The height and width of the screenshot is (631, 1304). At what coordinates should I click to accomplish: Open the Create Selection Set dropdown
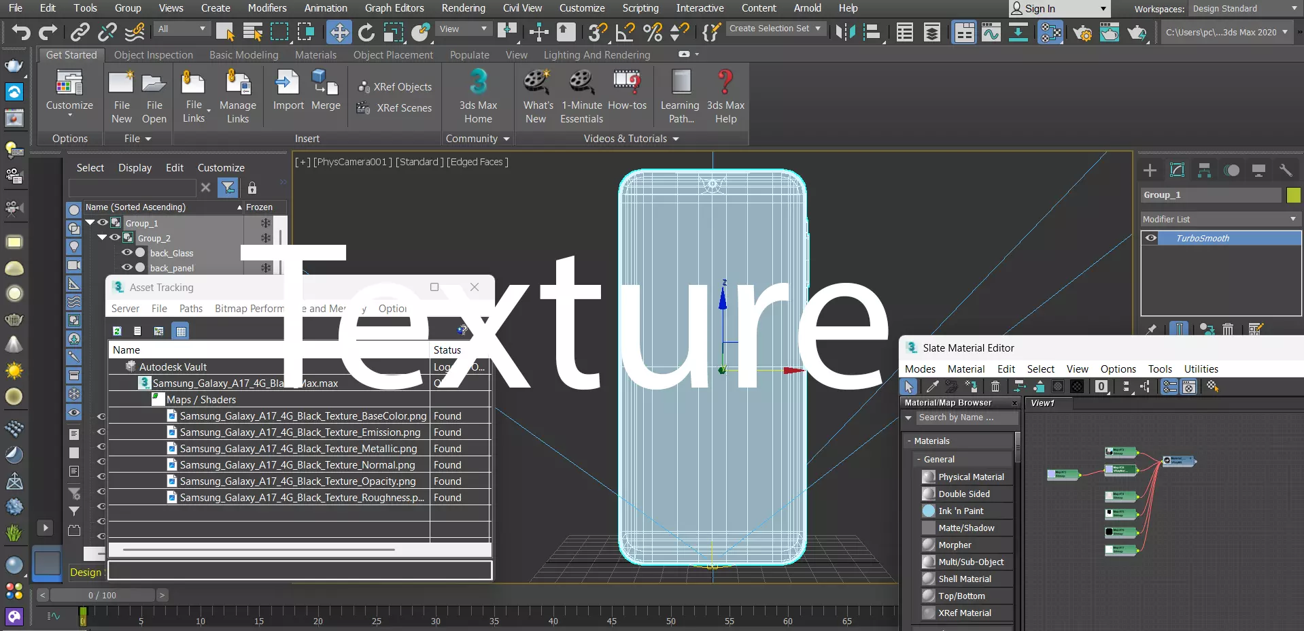click(775, 29)
